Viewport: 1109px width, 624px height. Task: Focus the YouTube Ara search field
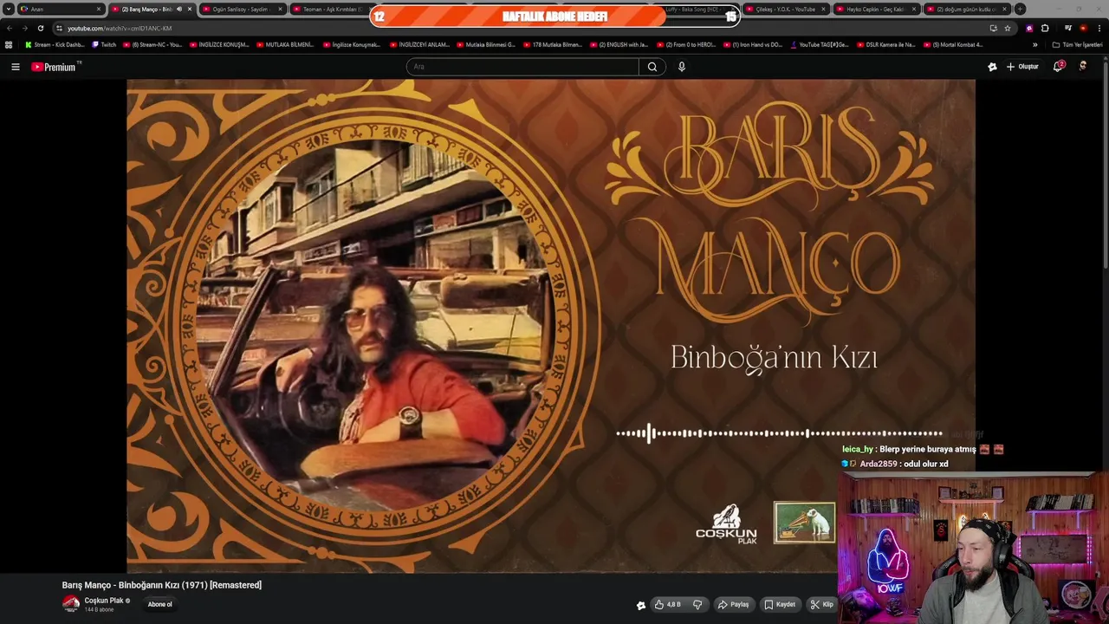[522, 67]
